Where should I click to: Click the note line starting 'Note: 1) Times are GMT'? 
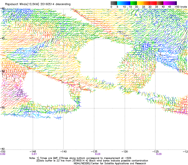tap(80, 158)
